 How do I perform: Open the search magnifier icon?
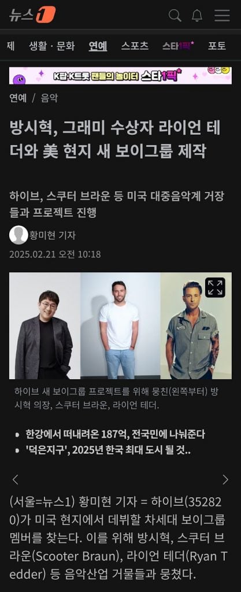tap(175, 16)
